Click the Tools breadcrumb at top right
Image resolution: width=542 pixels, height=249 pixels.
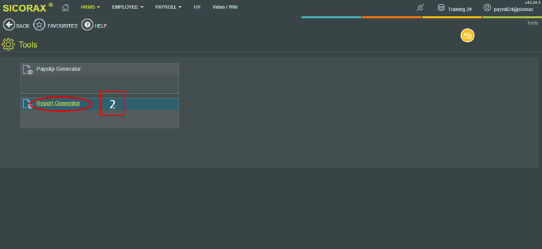click(x=532, y=23)
